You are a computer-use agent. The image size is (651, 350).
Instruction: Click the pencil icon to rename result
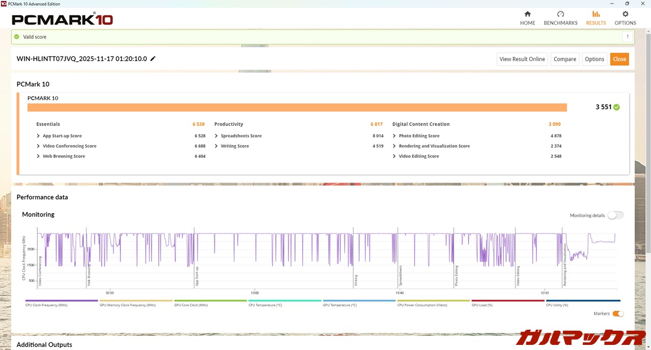click(x=153, y=59)
